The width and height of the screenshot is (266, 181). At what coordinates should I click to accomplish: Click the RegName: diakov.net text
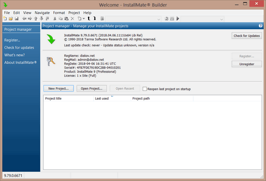79,55
